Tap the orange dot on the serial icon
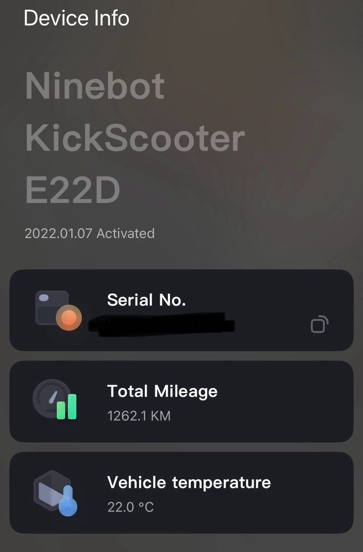363x552 pixels. [69, 318]
